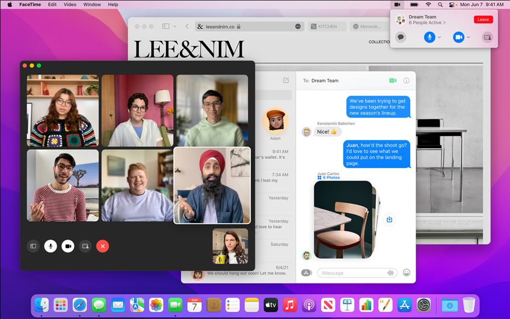Expand 6 People Active participant list
510x319 pixels.
click(428, 23)
